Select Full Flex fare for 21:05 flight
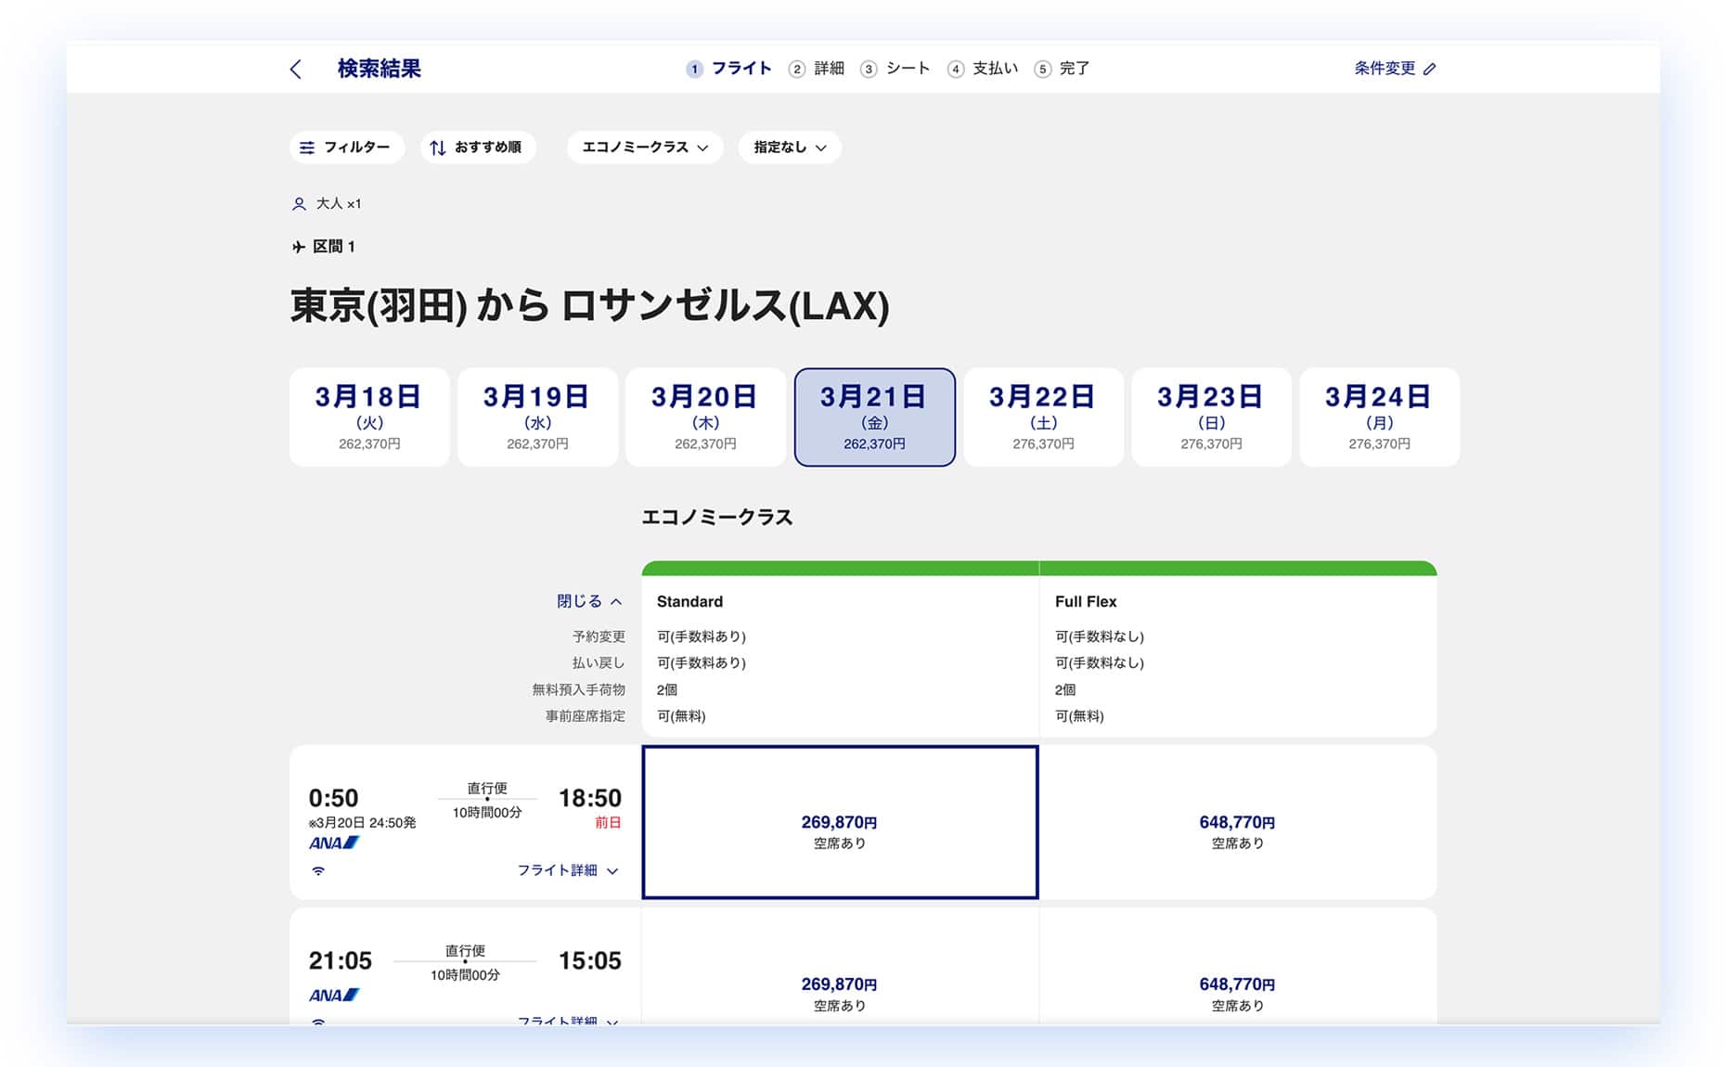Image resolution: width=1726 pixels, height=1067 pixels. (1237, 985)
